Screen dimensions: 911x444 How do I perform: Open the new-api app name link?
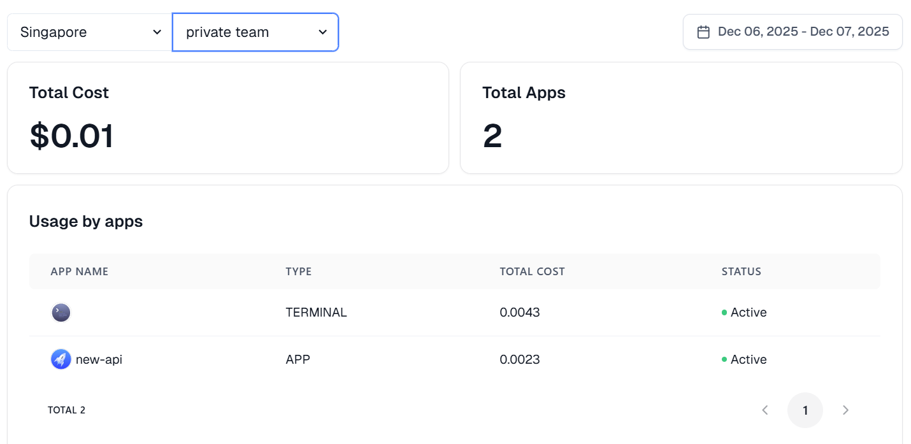[x=99, y=359]
